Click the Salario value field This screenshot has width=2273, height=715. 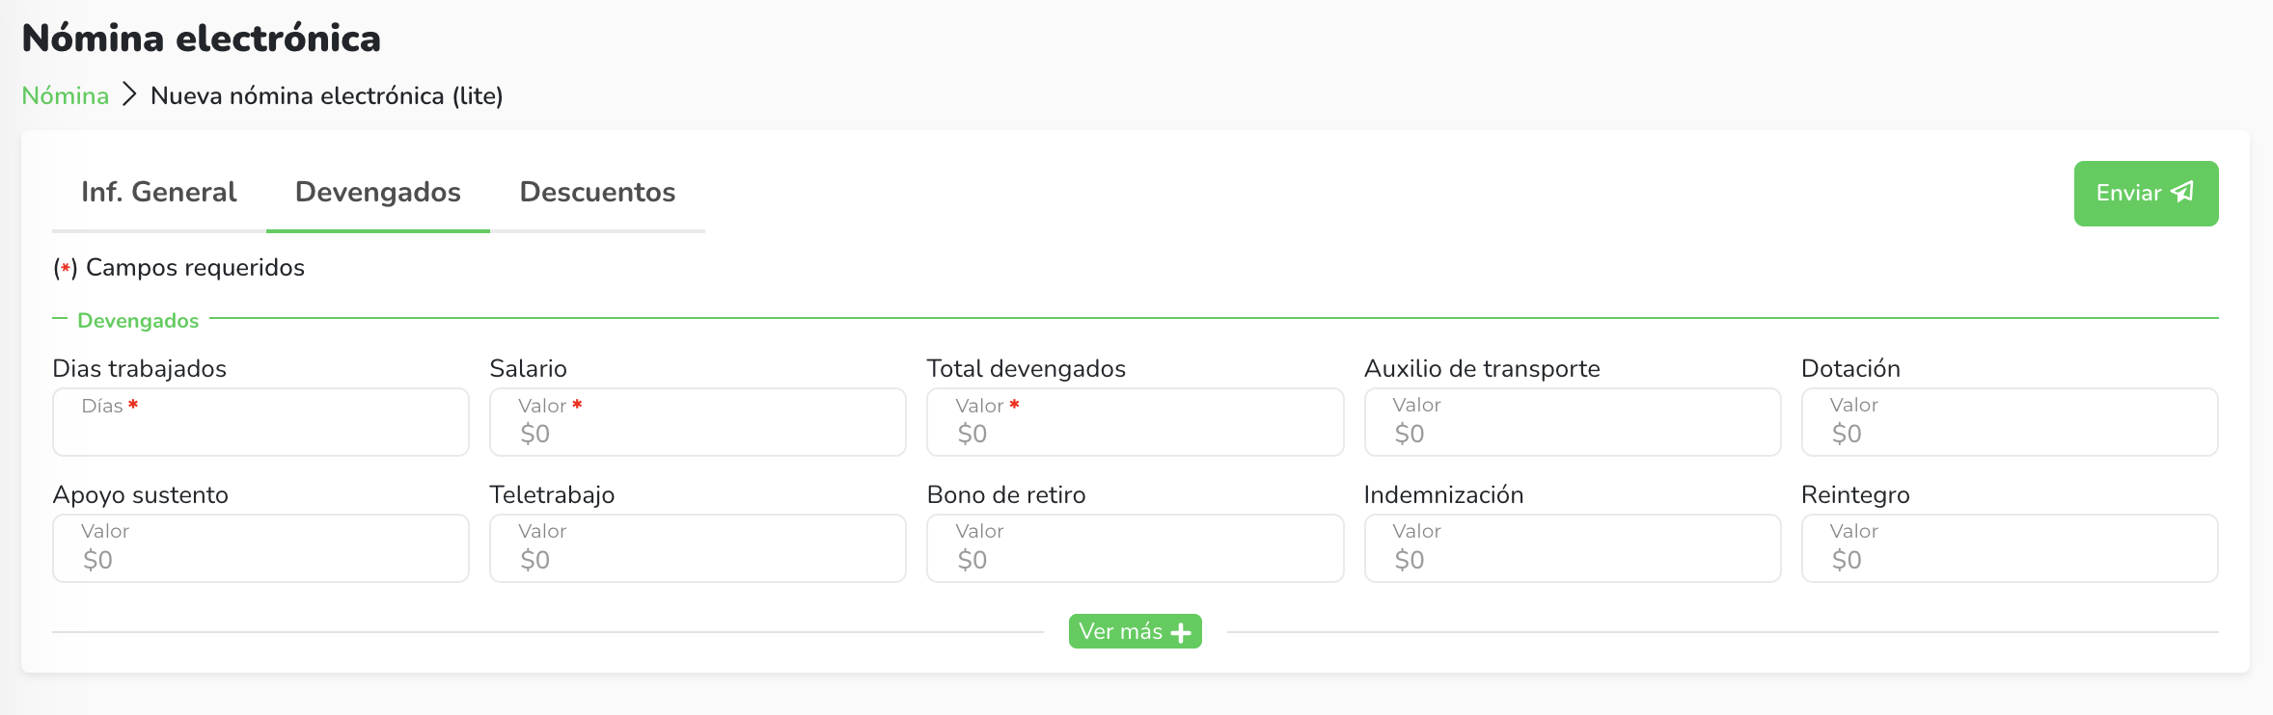coord(698,423)
